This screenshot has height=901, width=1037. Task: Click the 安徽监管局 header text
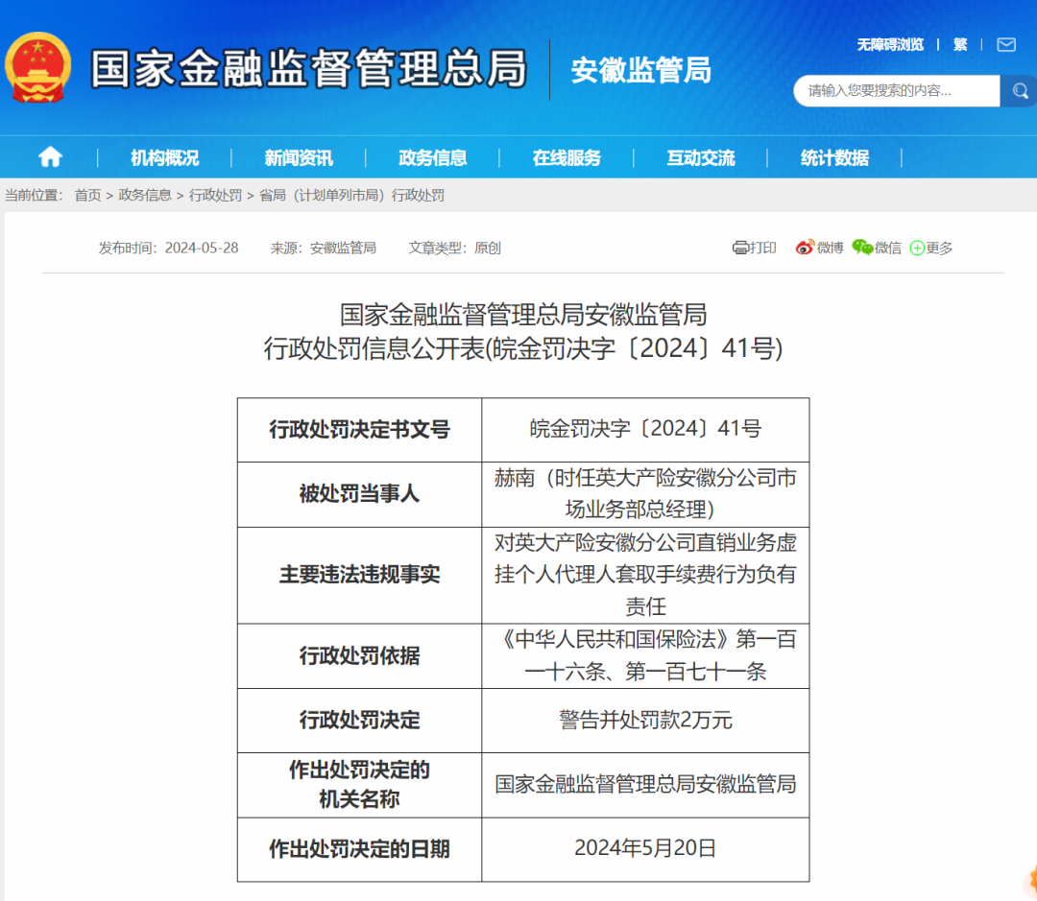pyautogui.click(x=640, y=70)
